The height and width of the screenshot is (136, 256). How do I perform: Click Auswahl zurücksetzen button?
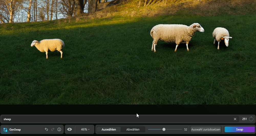pos(206,129)
